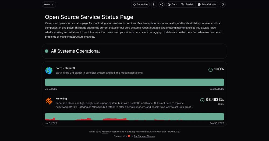
Task: Open the Kener site dropdown
Action: point(49,5)
